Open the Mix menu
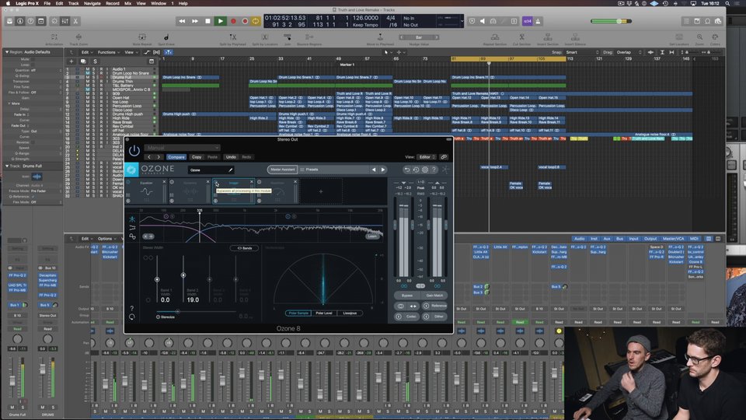 [x=127, y=3]
